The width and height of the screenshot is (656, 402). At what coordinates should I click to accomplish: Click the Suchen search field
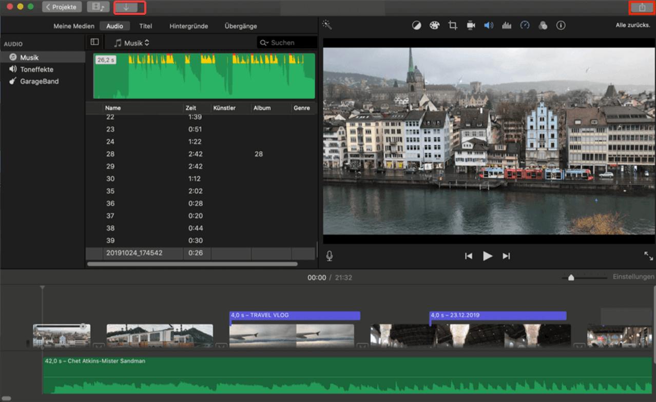[x=287, y=43]
